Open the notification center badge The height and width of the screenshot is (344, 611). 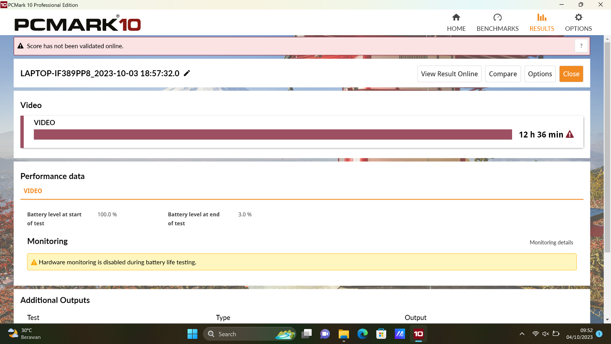tap(599, 334)
